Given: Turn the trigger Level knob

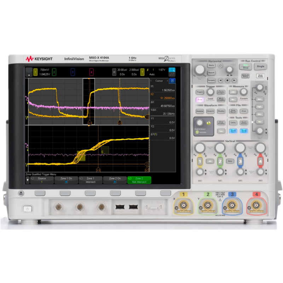Looking at the screenshot, I should click(210, 92).
